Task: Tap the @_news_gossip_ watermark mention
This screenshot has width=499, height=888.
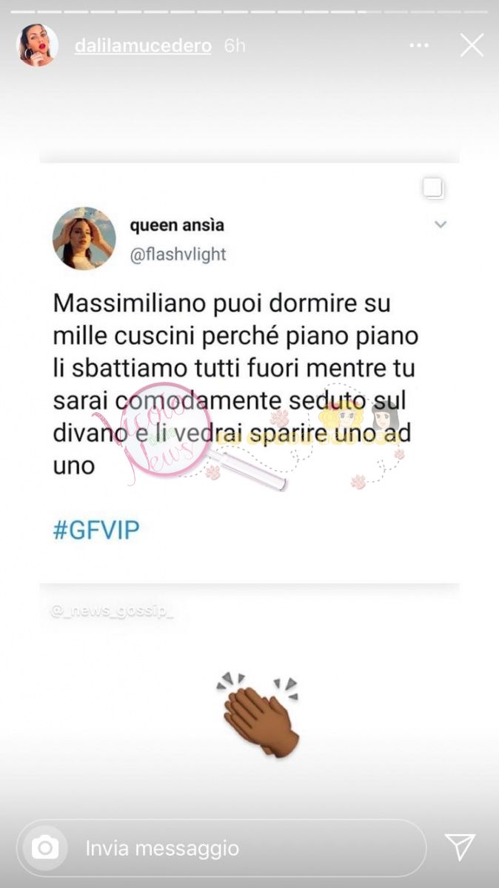Action: coord(112,611)
